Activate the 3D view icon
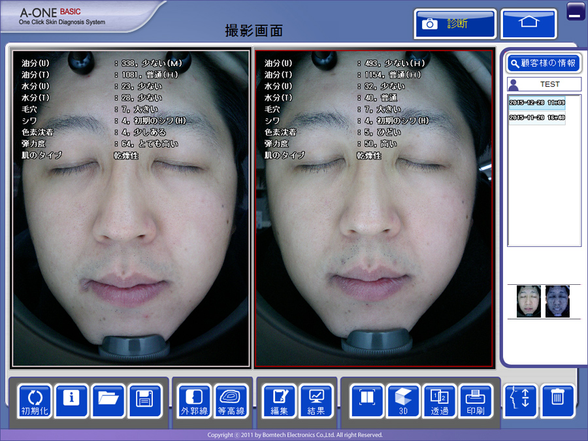588x441 pixels. 403,400
